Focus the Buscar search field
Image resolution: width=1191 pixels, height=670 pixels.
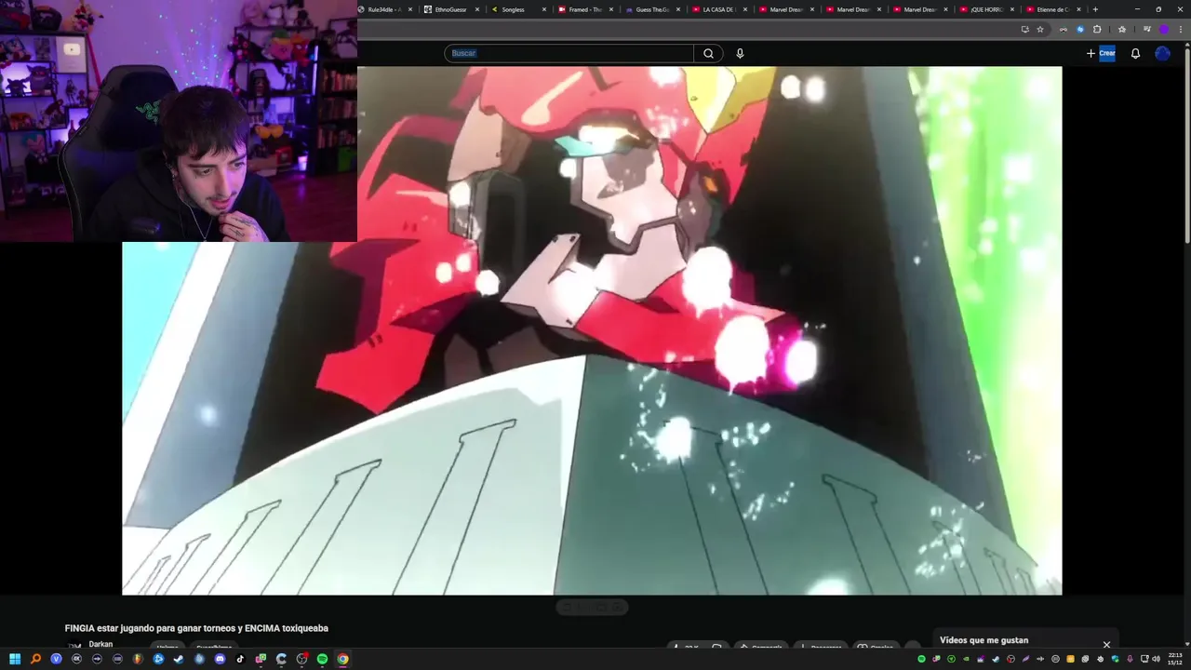tap(569, 53)
